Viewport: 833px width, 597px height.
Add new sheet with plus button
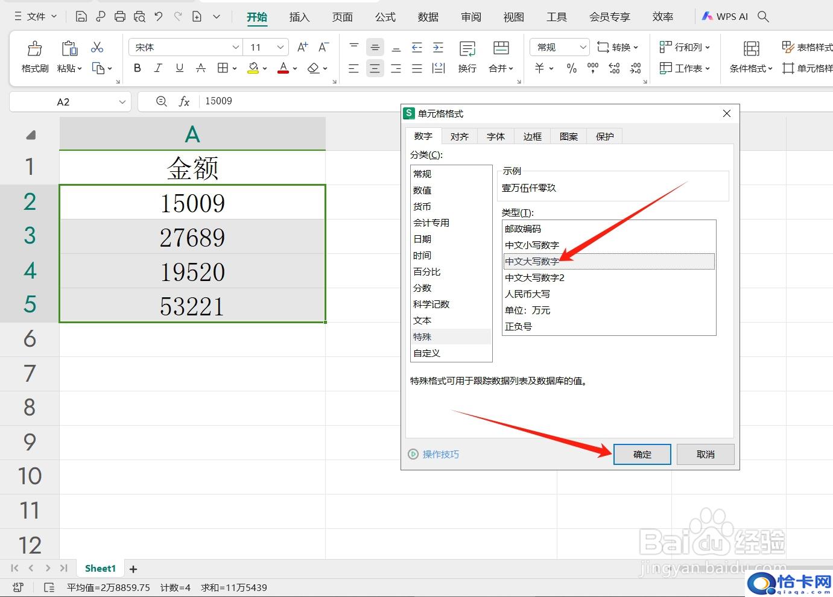coord(133,569)
